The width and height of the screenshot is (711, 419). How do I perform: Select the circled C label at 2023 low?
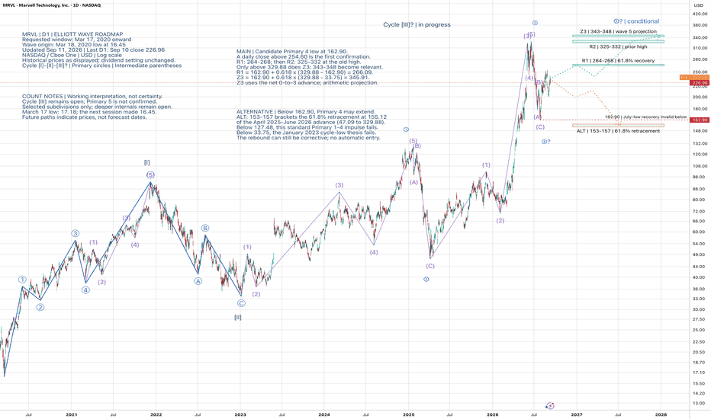pos(241,303)
